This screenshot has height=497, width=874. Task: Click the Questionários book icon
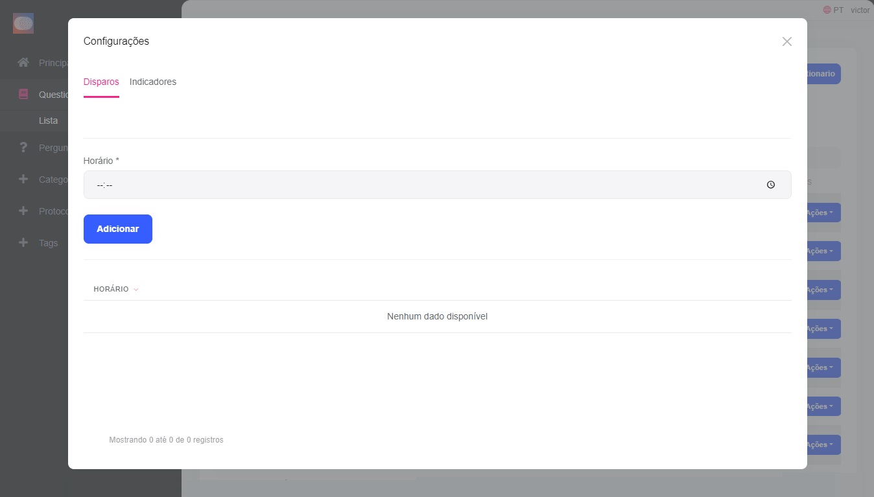coord(23,94)
